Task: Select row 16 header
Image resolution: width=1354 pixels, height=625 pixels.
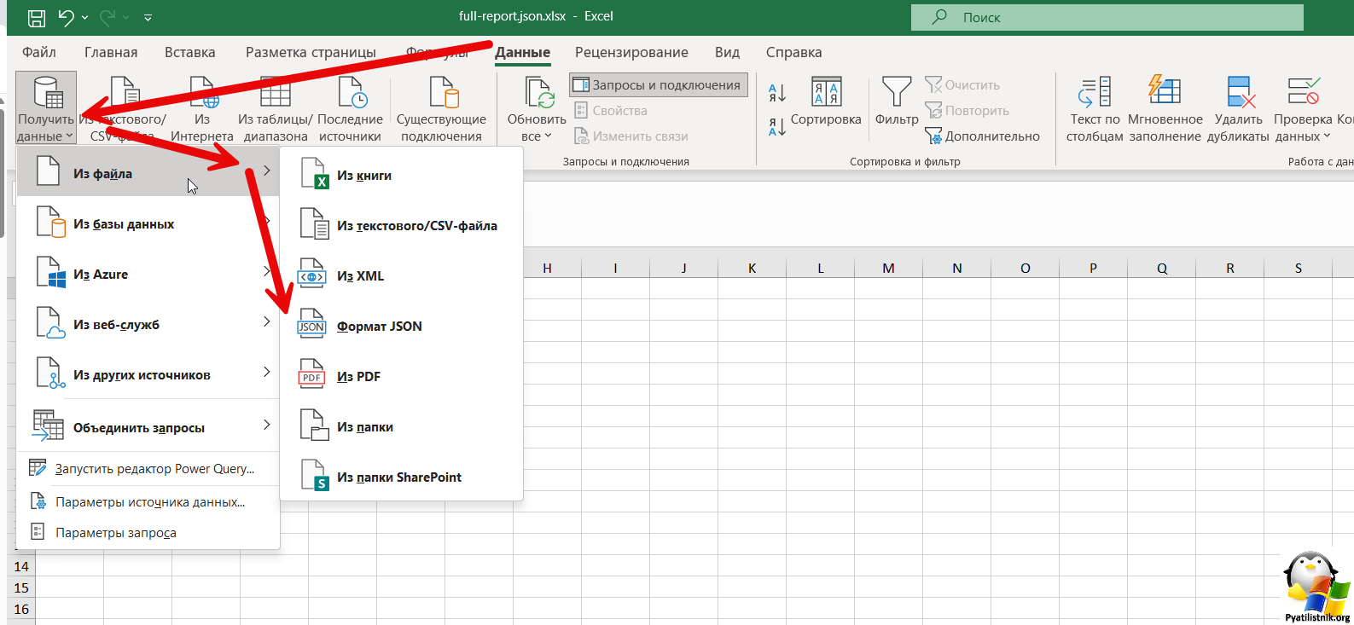Action: pyautogui.click(x=21, y=609)
